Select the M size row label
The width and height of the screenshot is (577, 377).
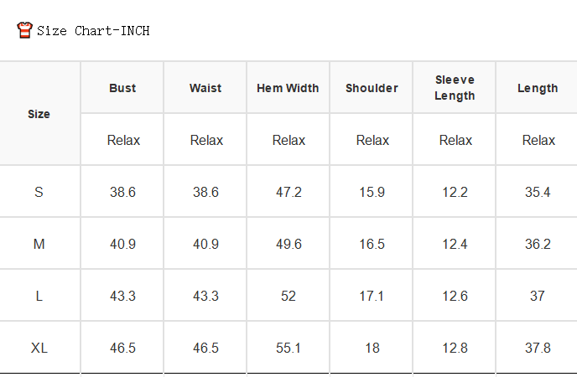coord(39,244)
